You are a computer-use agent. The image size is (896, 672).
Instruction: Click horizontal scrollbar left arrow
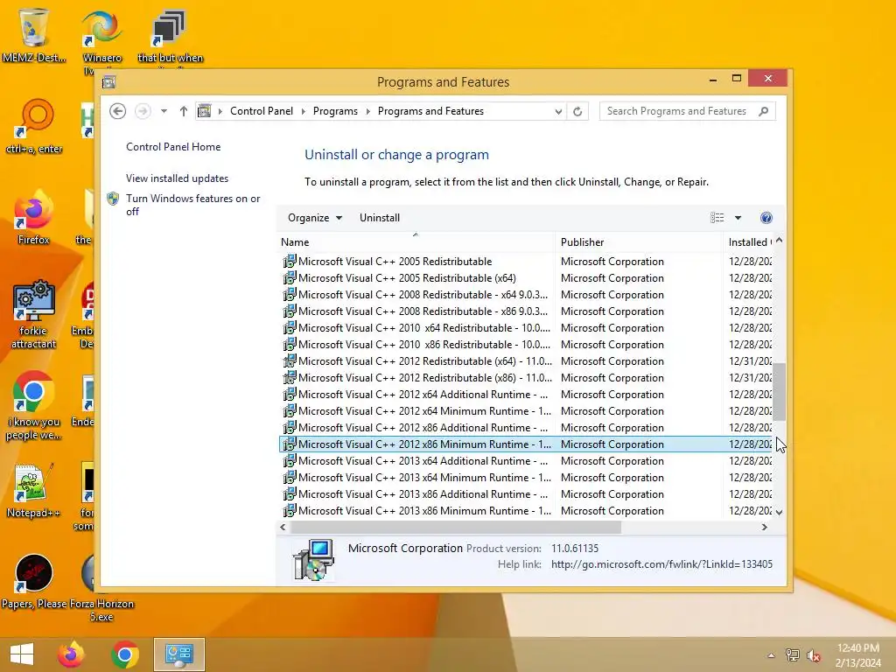pos(283,527)
